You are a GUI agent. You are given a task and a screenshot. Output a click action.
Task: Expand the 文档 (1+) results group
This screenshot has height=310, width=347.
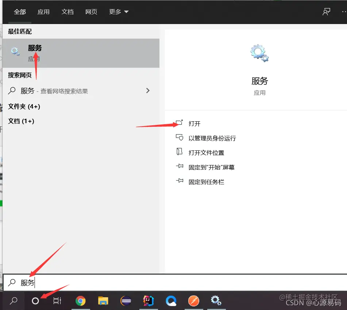[x=22, y=121]
